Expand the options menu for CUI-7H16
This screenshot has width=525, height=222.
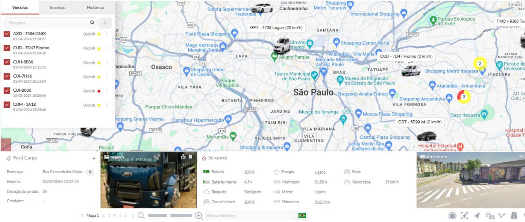click(x=107, y=77)
